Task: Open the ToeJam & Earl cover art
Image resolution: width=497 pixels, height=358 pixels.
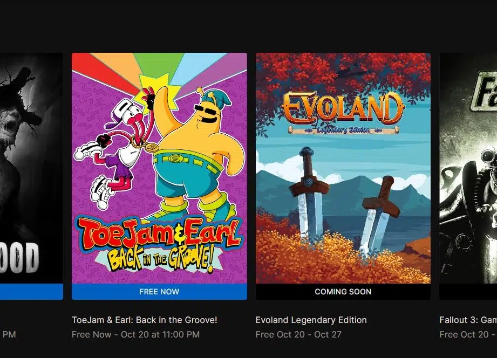Action: coord(159,168)
